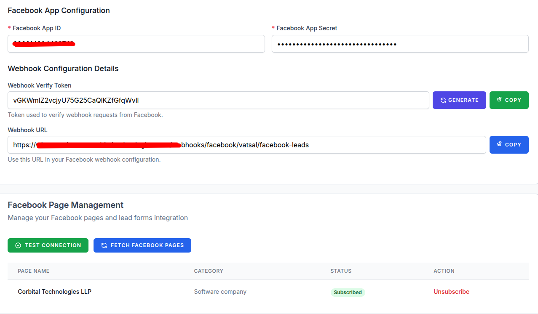Click the PAGE NAME column header
The height and width of the screenshot is (314, 538).
[x=34, y=271]
